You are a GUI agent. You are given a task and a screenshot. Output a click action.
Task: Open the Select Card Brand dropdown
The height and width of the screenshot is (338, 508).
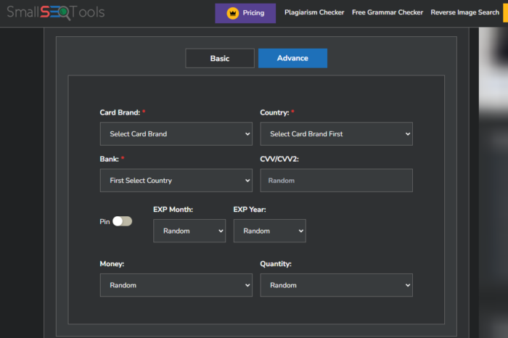pyautogui.click(x=176, y=134)
